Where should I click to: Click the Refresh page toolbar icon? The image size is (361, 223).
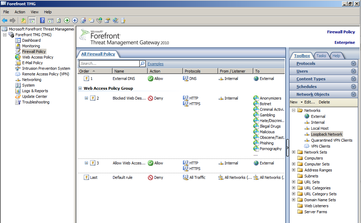(x=59, y=20)
